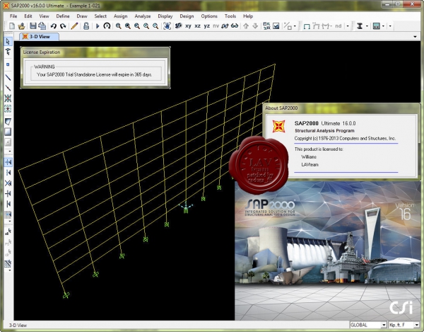Open dropdown arrow next to nd

(348, 26)
